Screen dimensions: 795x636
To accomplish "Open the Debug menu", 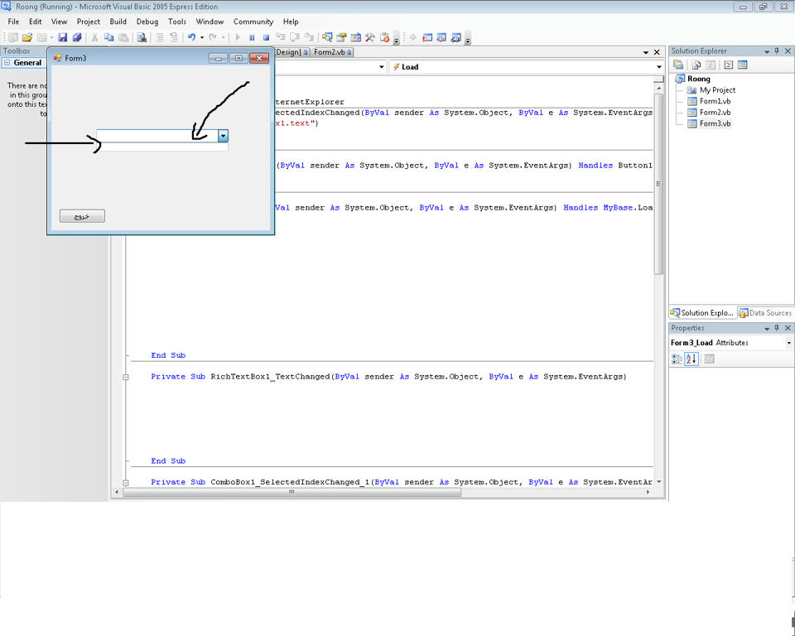I will pos(147,22).
